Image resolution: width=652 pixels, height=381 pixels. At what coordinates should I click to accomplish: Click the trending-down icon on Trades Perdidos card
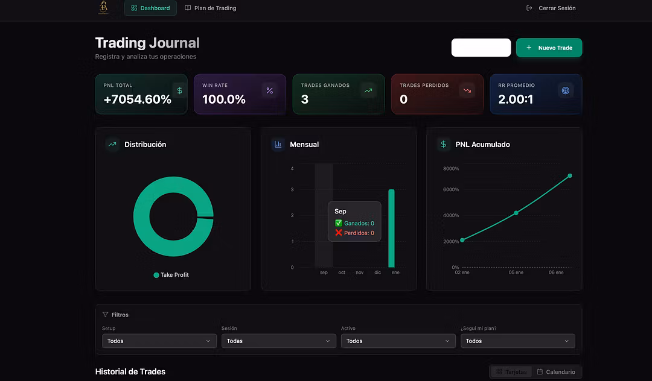pos(467,90)
